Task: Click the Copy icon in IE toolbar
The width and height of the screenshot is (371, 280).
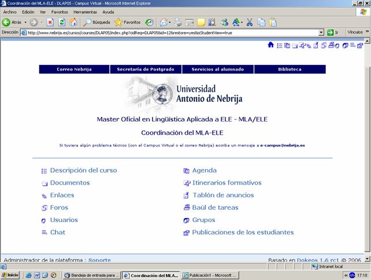Action: [261, 23]
